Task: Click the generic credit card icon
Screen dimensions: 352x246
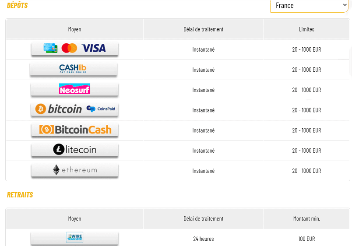Action: point(50,48)
